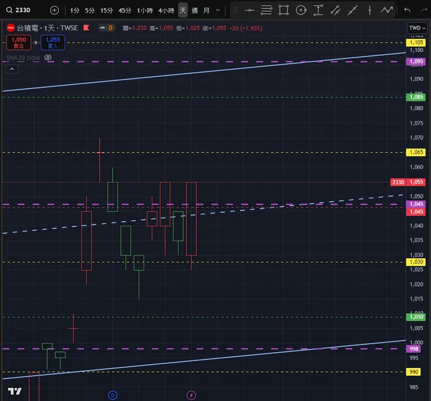Select the horizontal line drawing tool
This screenshot has height=401, width=431.
249,10
